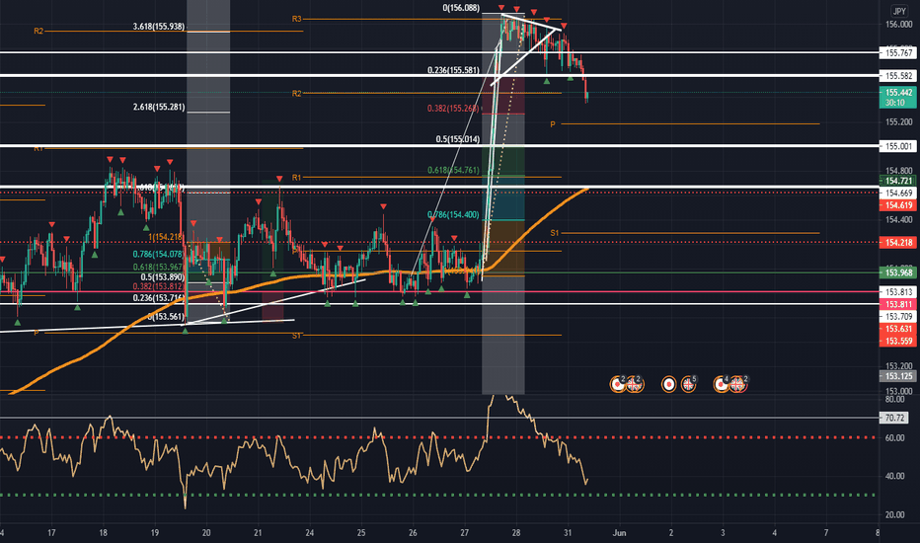Click the red 0.382(155.268) Fibonacci label
Viewport: 920px width, 543px height.
pos(453,108)
